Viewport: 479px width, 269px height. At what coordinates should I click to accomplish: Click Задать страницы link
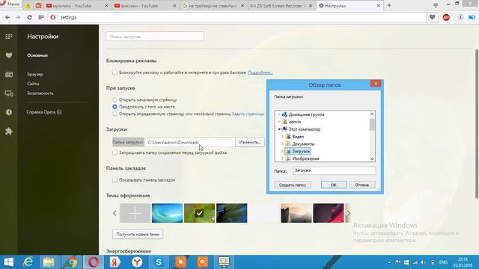(x=248, y=114)
